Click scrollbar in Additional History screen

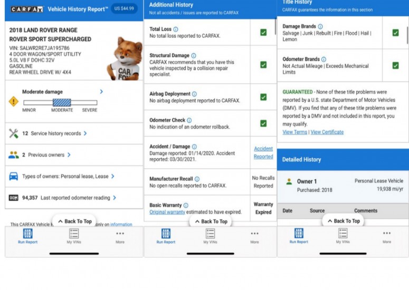coord(275,27)
